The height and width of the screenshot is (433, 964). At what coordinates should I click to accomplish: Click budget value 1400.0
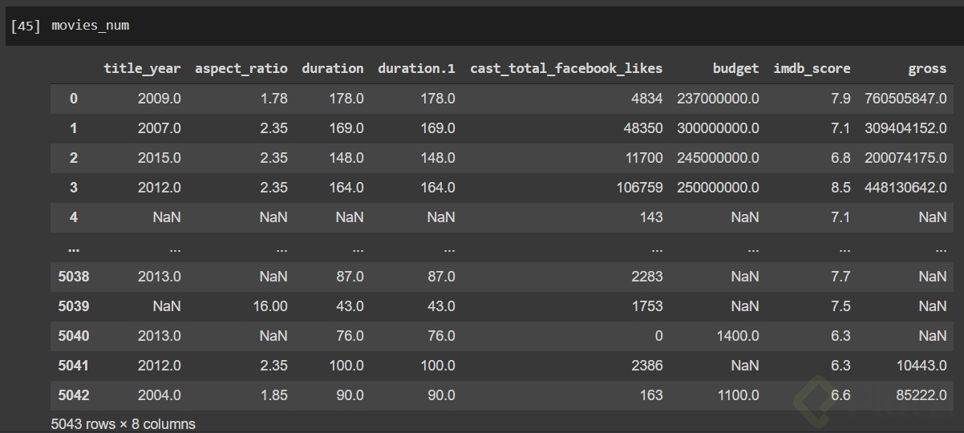click(x=738, y=335)
